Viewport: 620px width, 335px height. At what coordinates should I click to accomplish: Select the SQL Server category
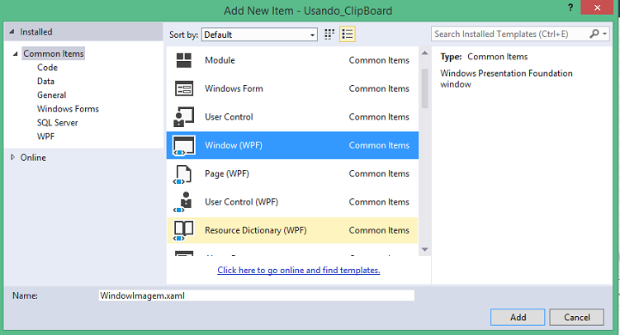pos(58,123)
